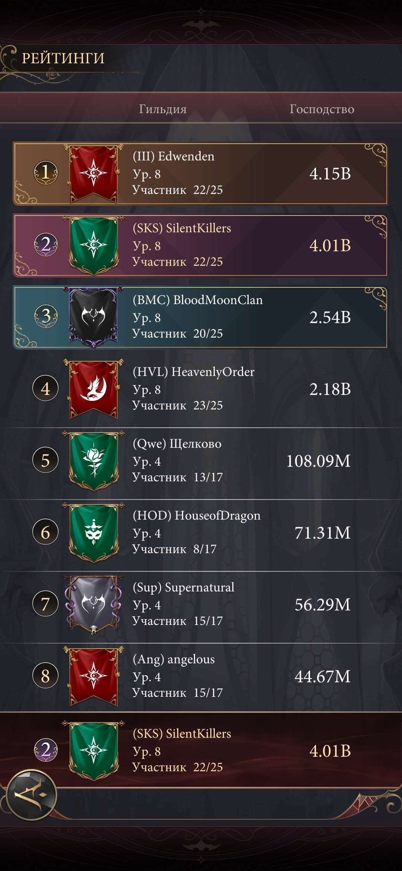Open the (III) Edwenden guild name
The image size is (402, 871).
point(173,156)
